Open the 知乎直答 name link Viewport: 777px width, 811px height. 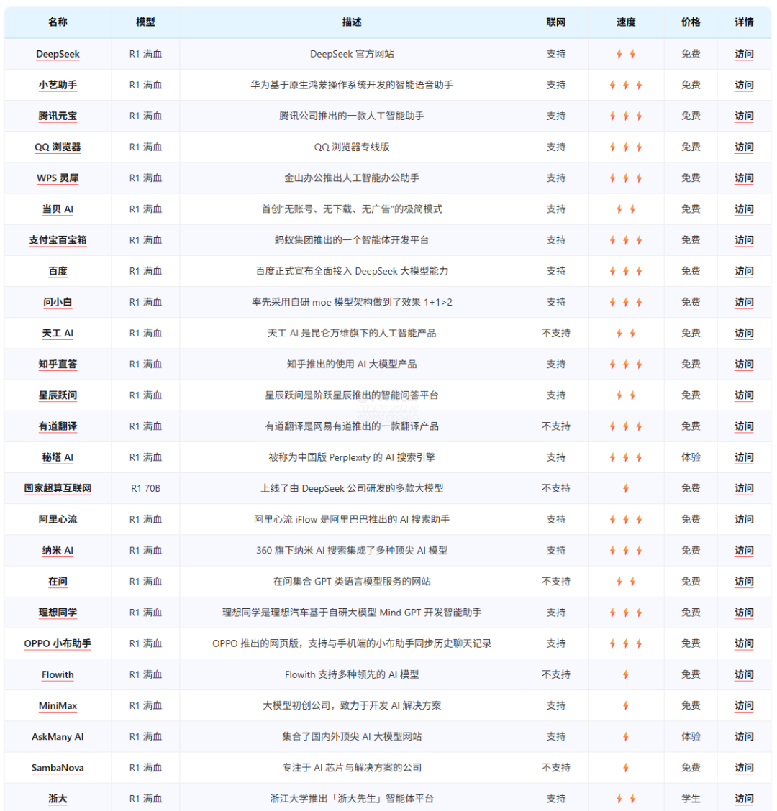click(x=58, y=364)
